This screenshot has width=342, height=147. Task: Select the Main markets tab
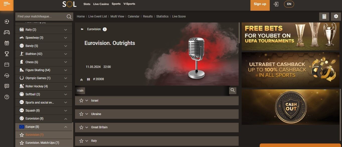click(x=80, y=91)
